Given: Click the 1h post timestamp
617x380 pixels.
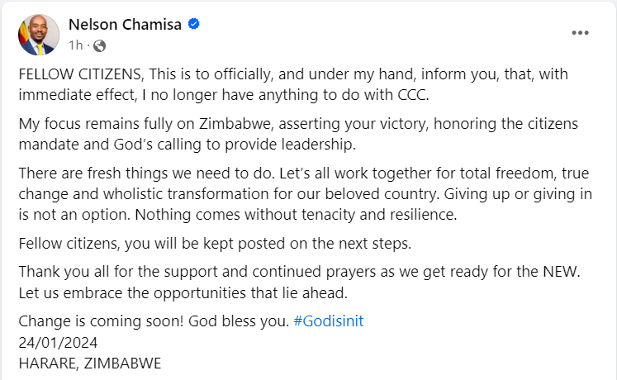Looking at the screenshot, I should (75, 45).
